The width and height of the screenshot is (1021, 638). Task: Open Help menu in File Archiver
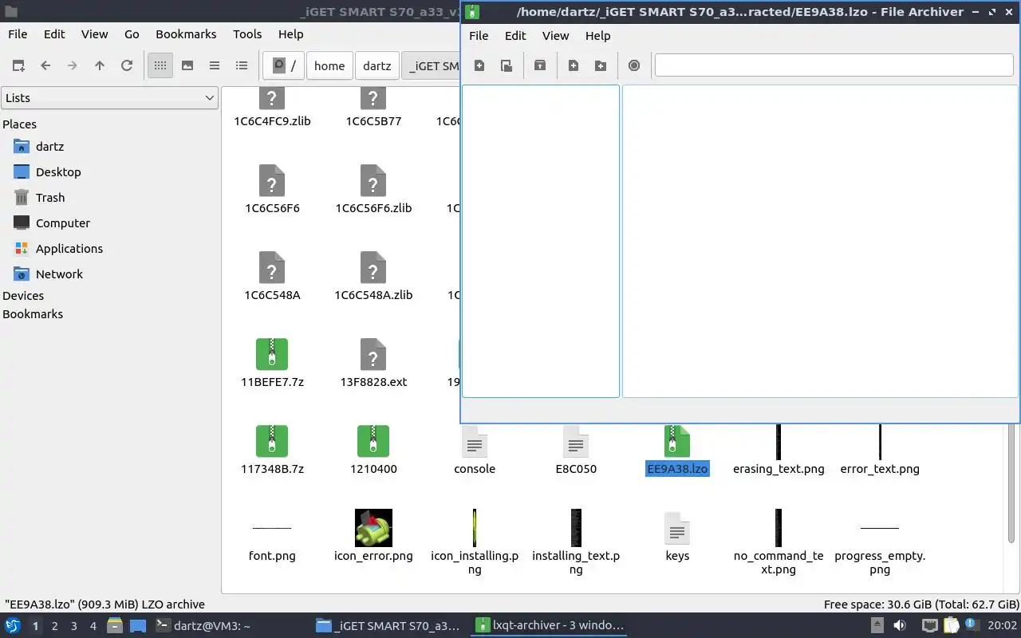[x=597, y=36]
